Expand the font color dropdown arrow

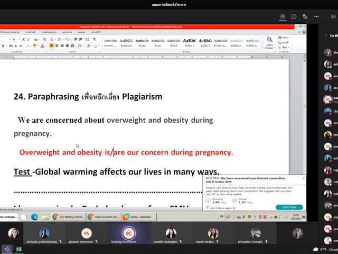46,46
